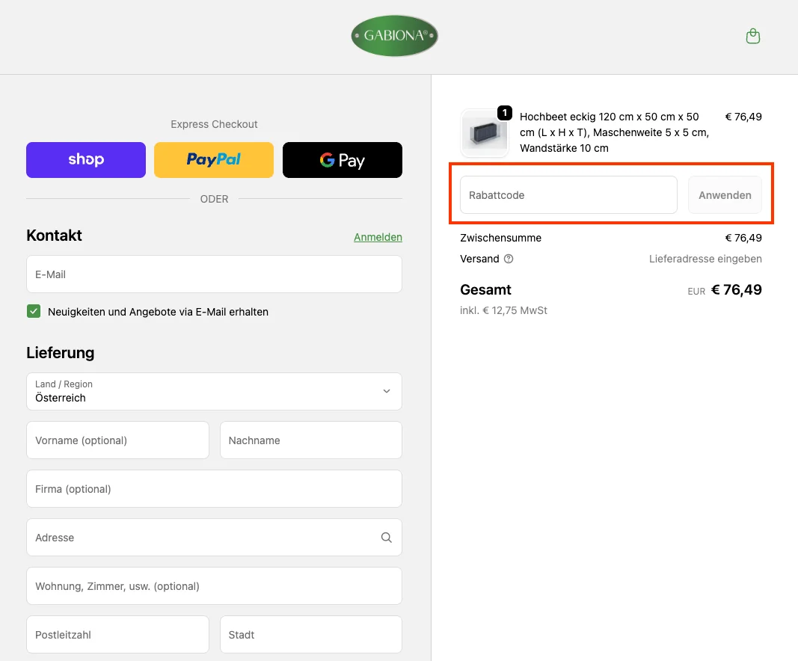Click the Adresse input field
Image resolution: width=798 pixels, height=661 pixels.
click(202, 538)
